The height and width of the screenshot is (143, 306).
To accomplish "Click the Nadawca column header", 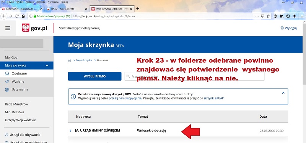I will [83, 117].
